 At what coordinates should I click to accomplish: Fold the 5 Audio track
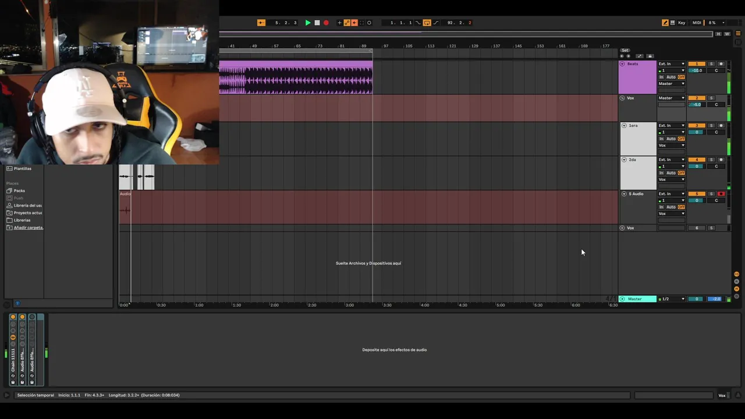(x=624, y=194)
